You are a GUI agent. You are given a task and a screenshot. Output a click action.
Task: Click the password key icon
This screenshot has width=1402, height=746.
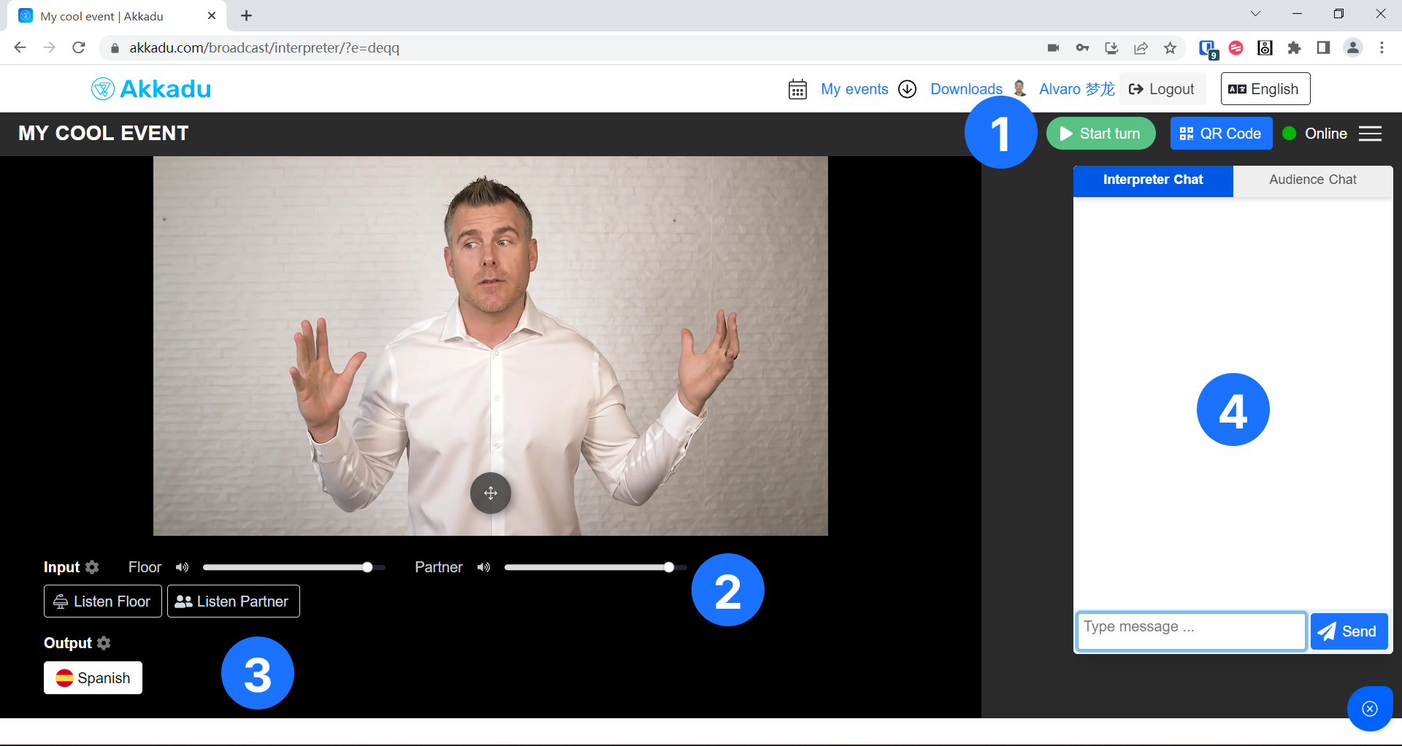click(1082, 48)
